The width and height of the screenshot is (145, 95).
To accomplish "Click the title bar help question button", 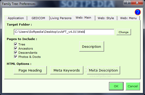I will [x=127, y=3].
